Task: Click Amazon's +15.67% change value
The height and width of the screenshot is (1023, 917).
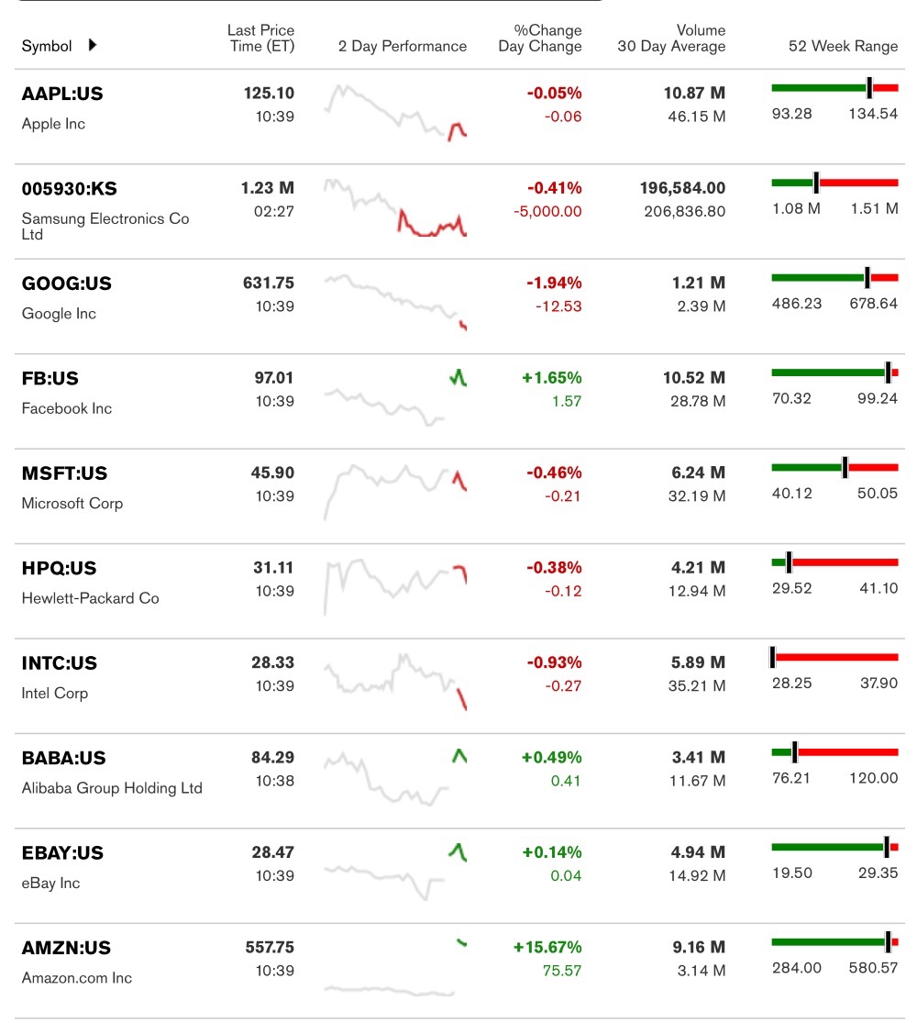Action: point(551,948)
